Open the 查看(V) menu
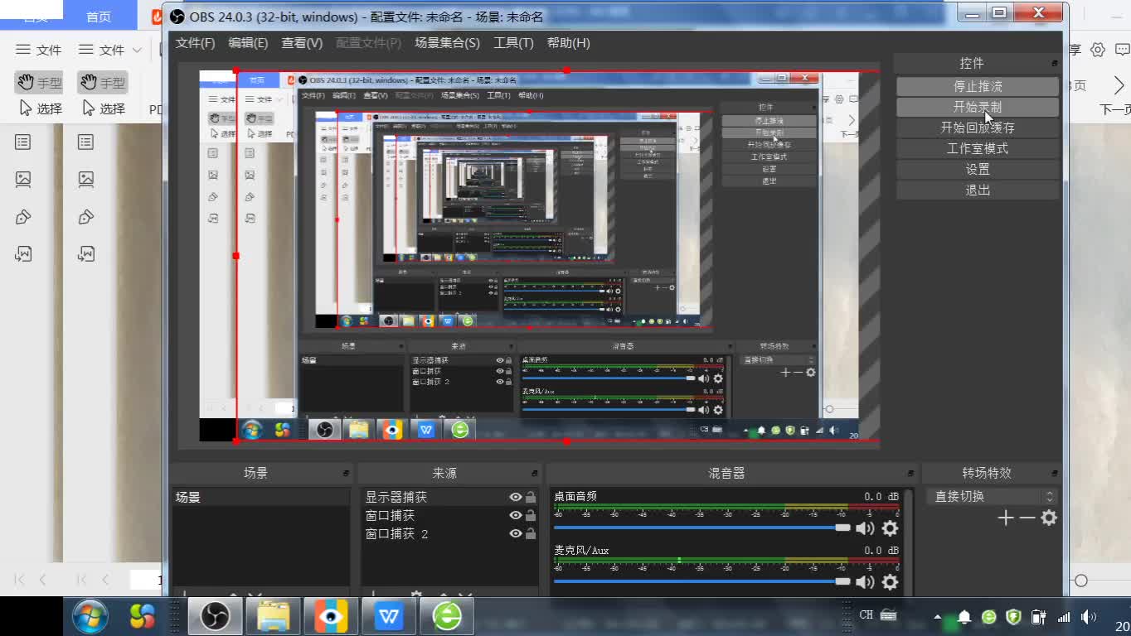This screenshot has width=1131, height=636. (x=302, y=43)
